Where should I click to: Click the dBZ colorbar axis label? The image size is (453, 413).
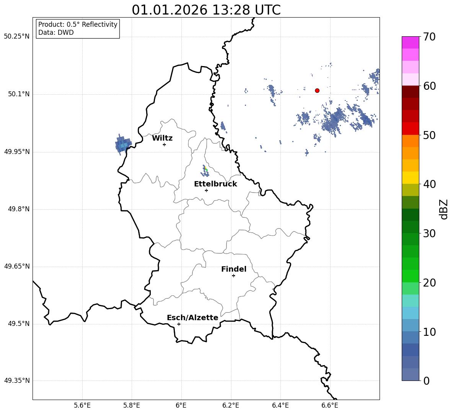(444, 209)
